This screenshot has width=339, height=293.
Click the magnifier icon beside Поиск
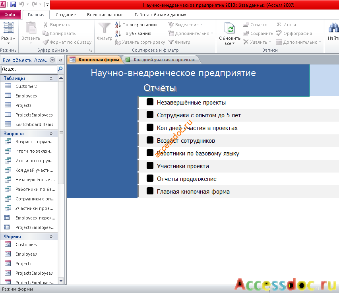click(x=60, y=69)
